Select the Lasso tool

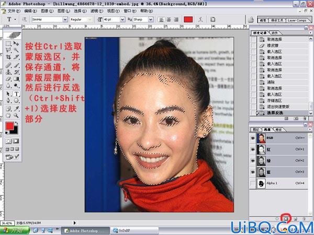[x=8, y=50]
